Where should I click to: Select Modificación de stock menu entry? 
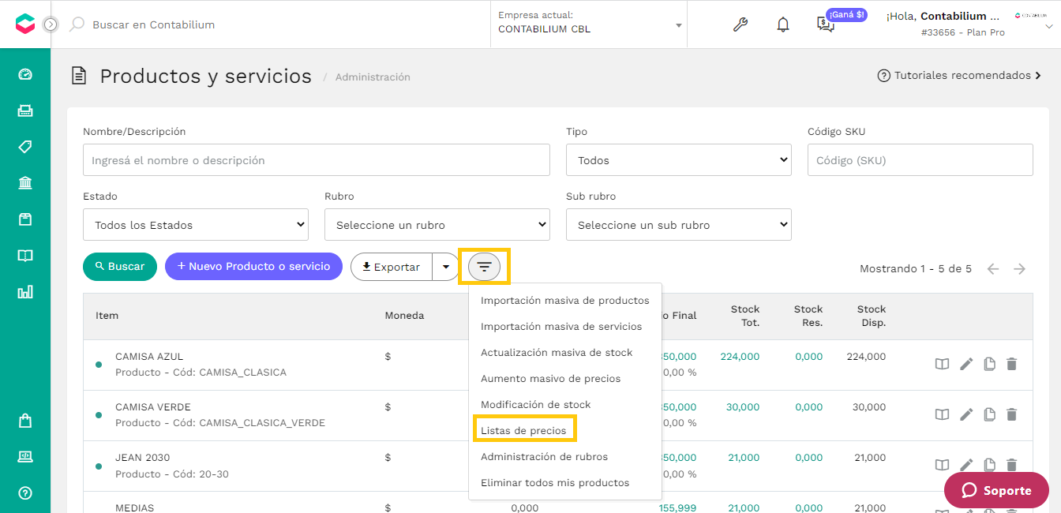(565, 405)
